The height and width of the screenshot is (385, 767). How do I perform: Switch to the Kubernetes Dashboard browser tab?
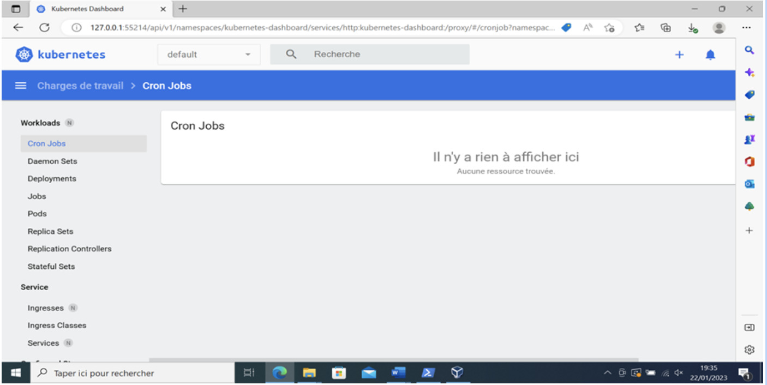(x=87, y=9)
